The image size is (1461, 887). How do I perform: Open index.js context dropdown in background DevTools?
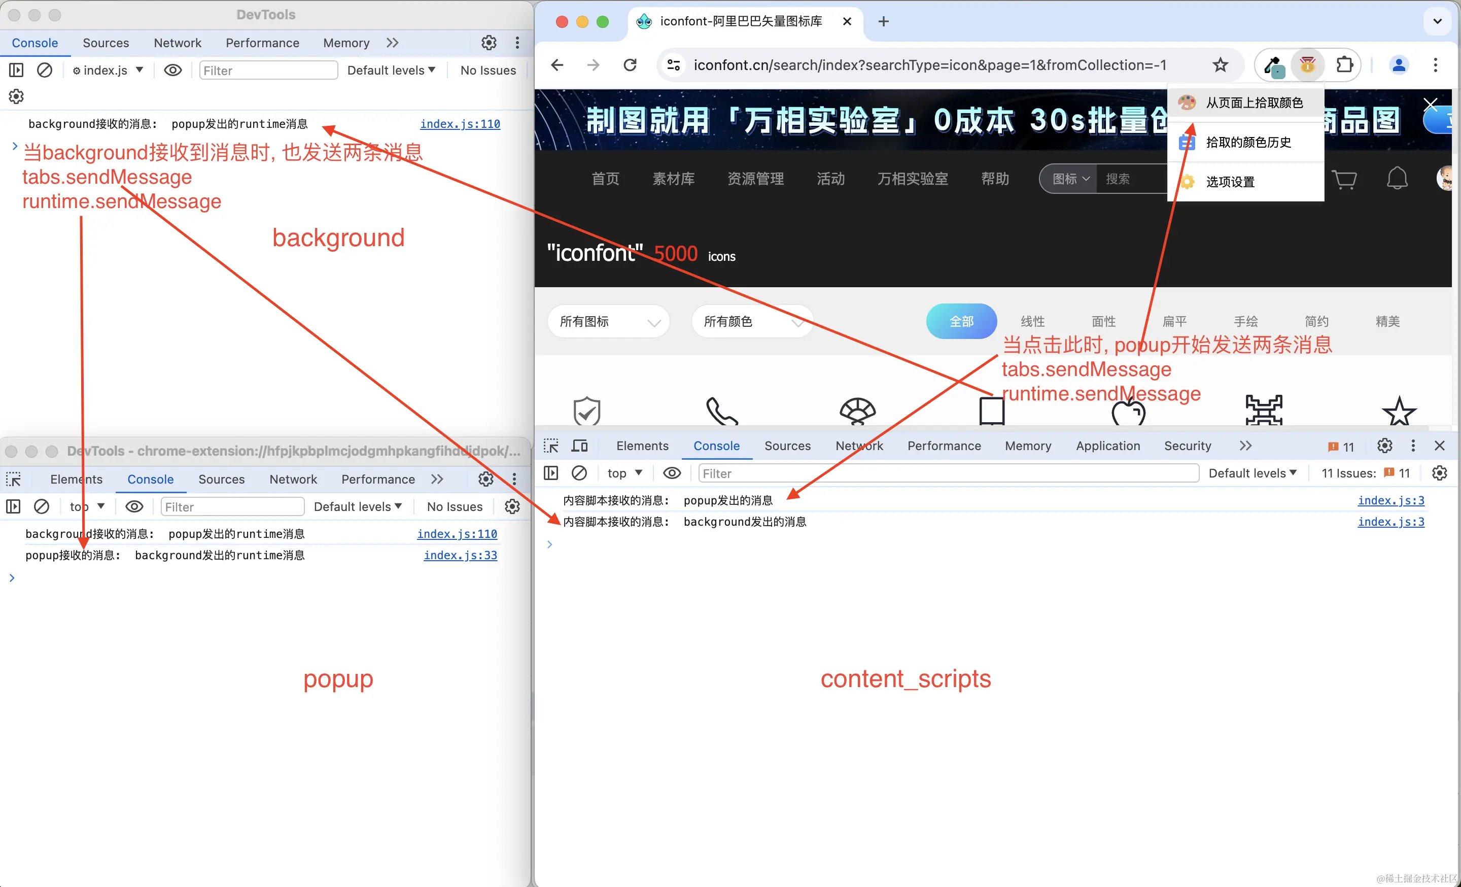108,70
